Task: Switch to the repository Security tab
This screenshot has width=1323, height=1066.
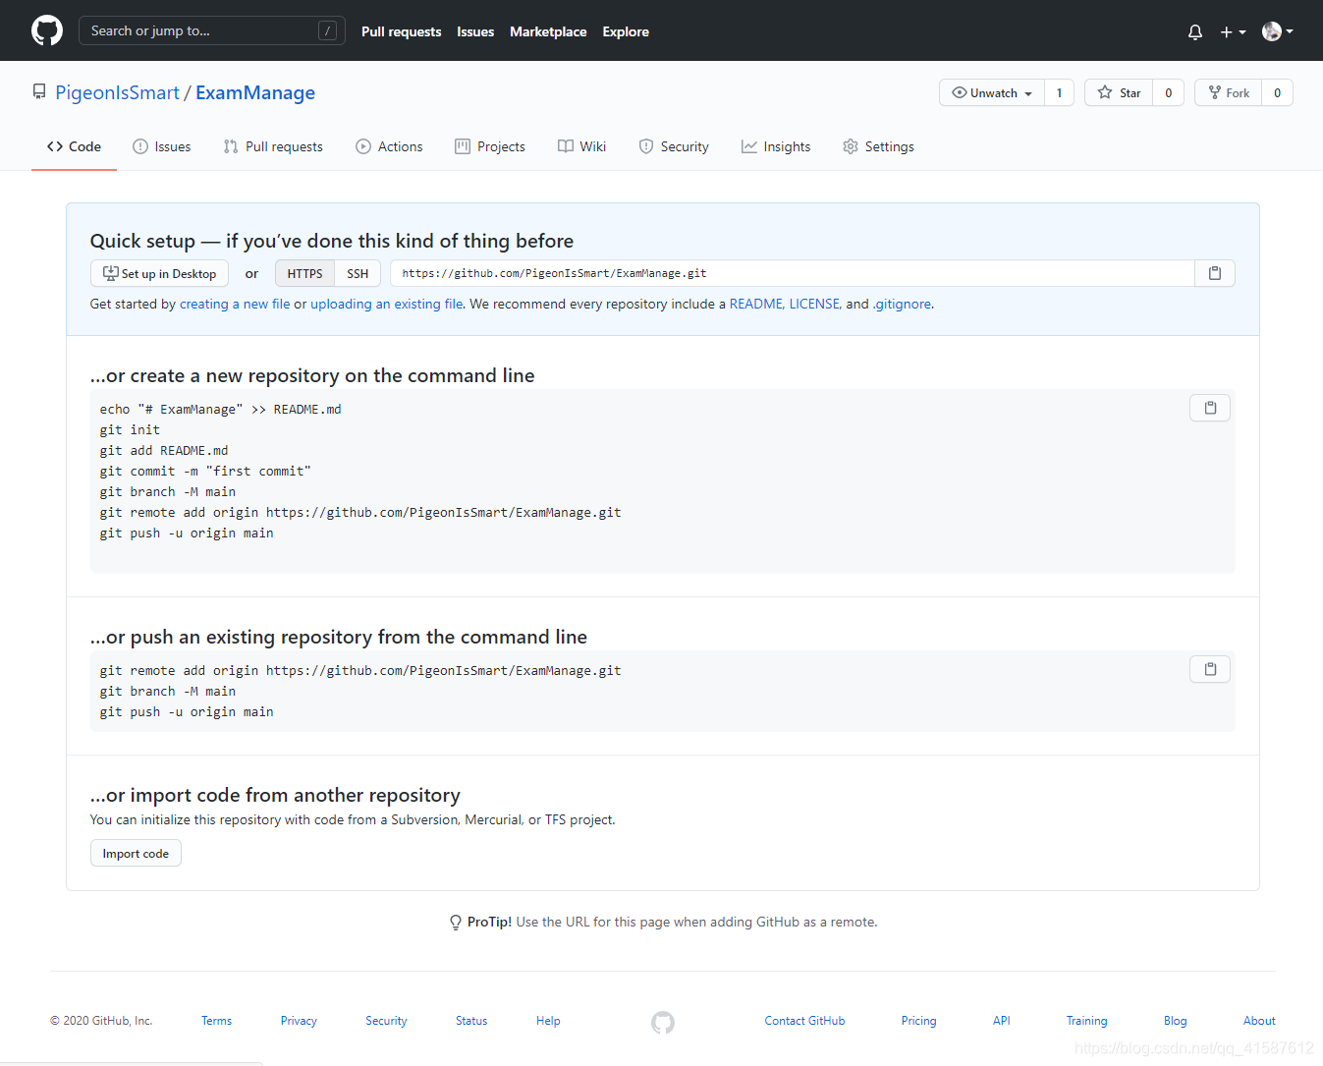Action: point(674,146)
